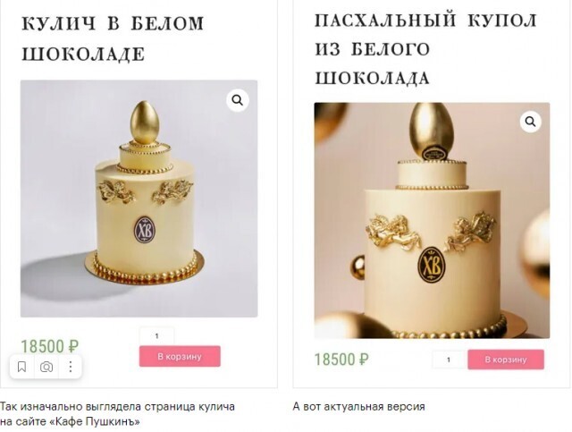Click magnifier icon on left cake image

(x=238, y=100)
